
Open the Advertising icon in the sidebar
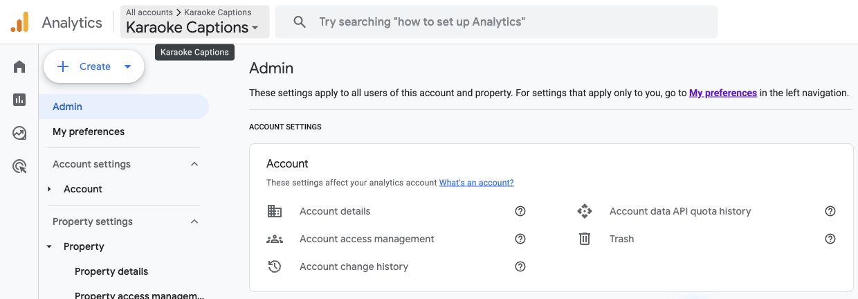pyautogui.click(x=19, y=166)
